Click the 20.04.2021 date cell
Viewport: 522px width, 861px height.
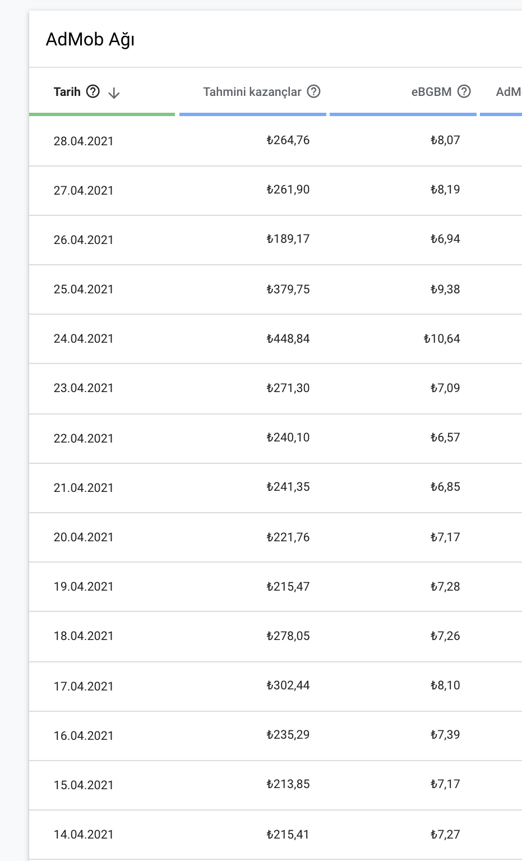pyautogui.click(x=84, y=537)
